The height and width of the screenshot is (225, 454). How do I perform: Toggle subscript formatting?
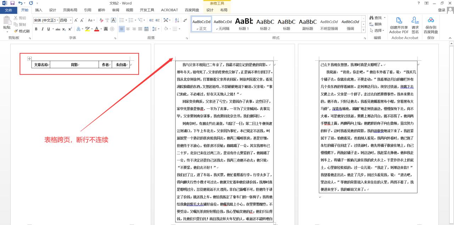click(64, 29)
